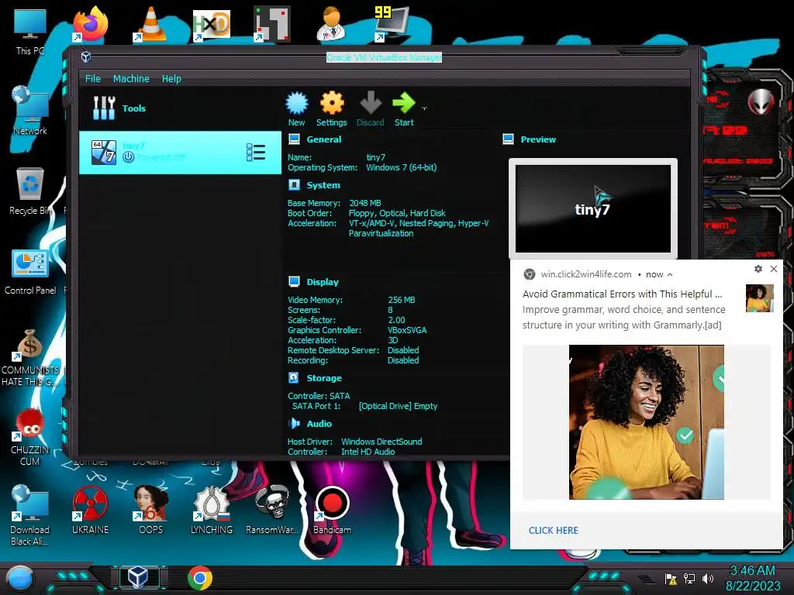
Task: Click the greyed-out Discard arrow icon
Action: pos(370,103)
